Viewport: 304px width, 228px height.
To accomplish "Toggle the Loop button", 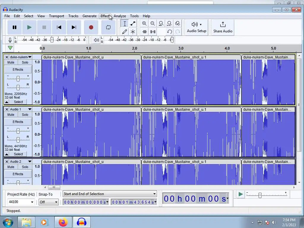I will point(108,27).
